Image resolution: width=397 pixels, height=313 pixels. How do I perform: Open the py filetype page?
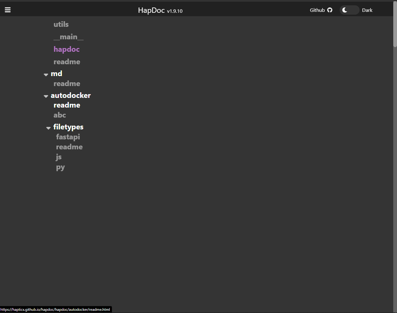tap(60, 167)
